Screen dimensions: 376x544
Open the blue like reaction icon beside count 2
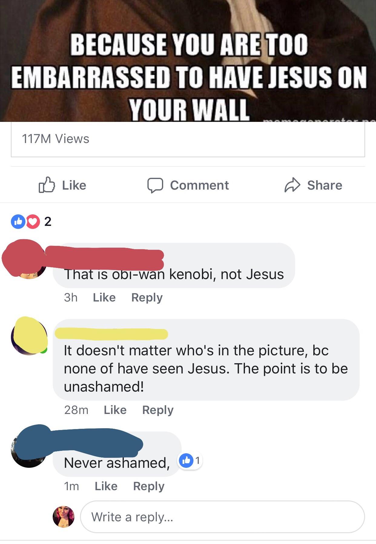(18, 222)
